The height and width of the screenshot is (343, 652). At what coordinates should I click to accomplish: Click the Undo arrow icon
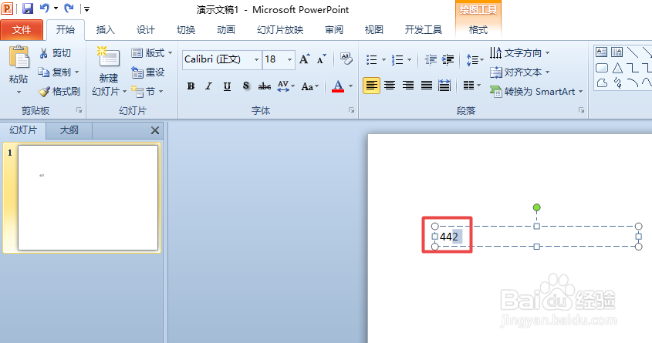coord(45,8)
